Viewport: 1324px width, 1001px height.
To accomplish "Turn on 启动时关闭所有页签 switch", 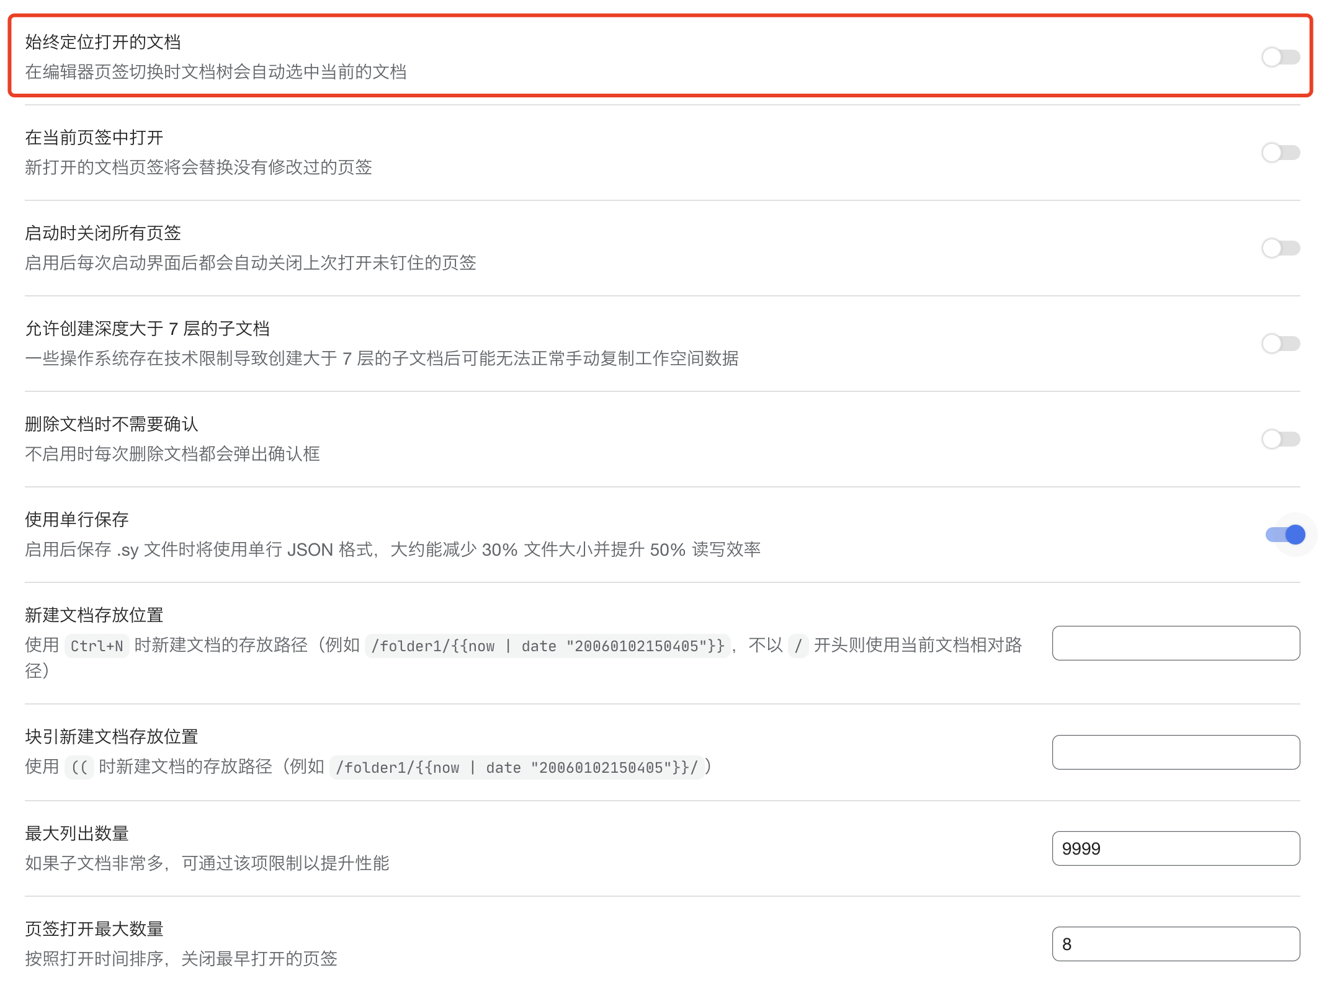I will (x=1281, y=248).
